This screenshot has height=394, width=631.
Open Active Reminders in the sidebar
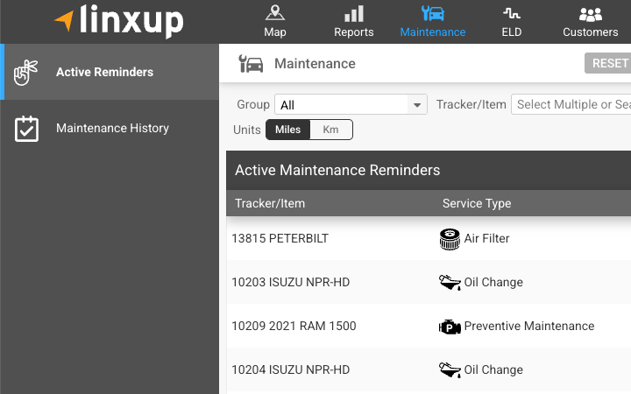pyautogui.click(x=110, y=72)
